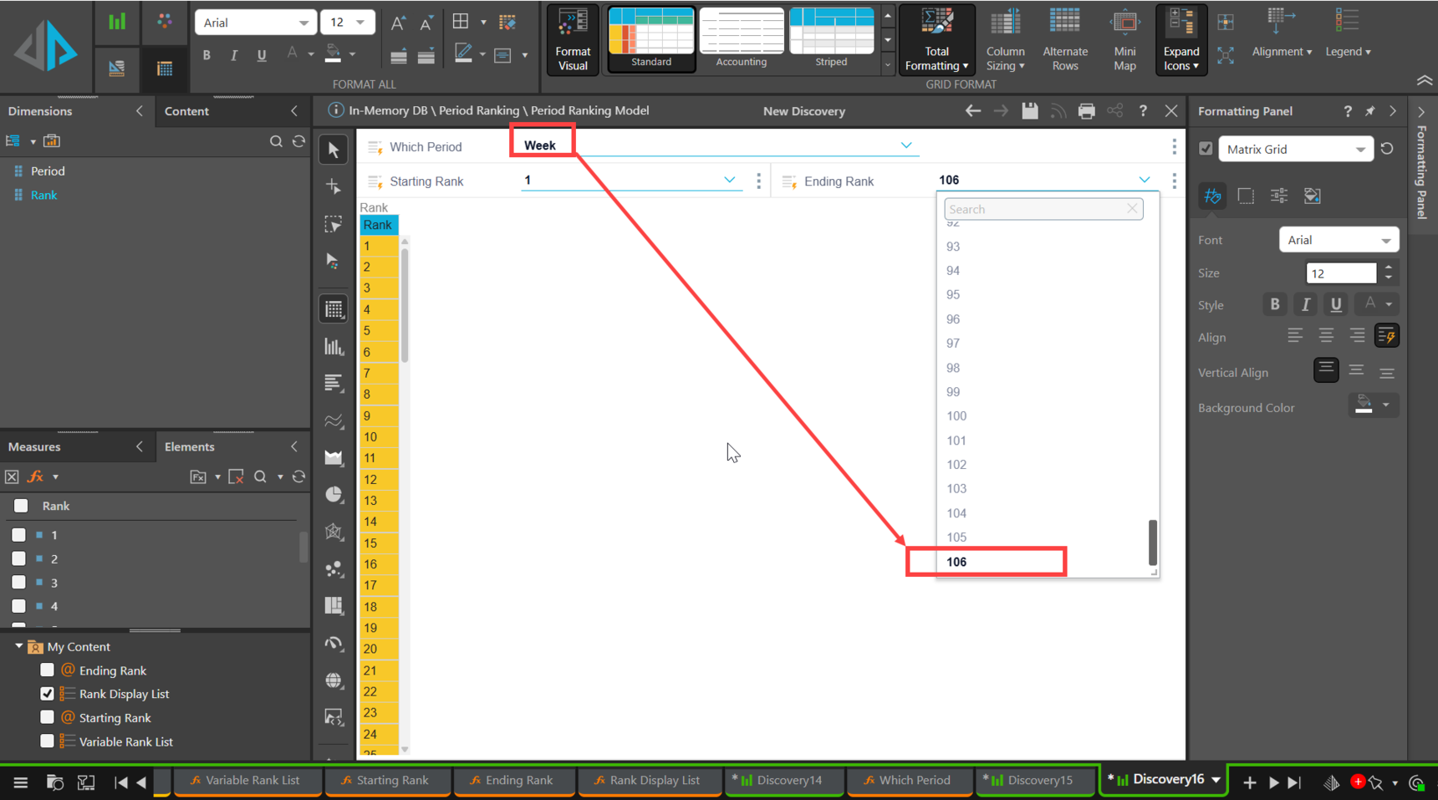Search the Dimensions panel

[276, 141]
